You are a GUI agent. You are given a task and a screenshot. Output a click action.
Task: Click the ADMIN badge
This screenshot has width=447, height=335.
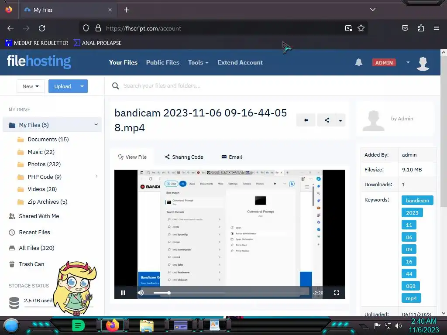click(384, 63)
